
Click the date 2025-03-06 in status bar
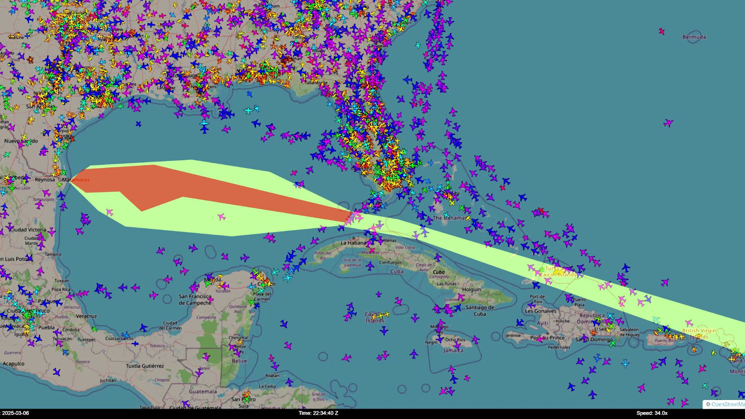[14, 413]
